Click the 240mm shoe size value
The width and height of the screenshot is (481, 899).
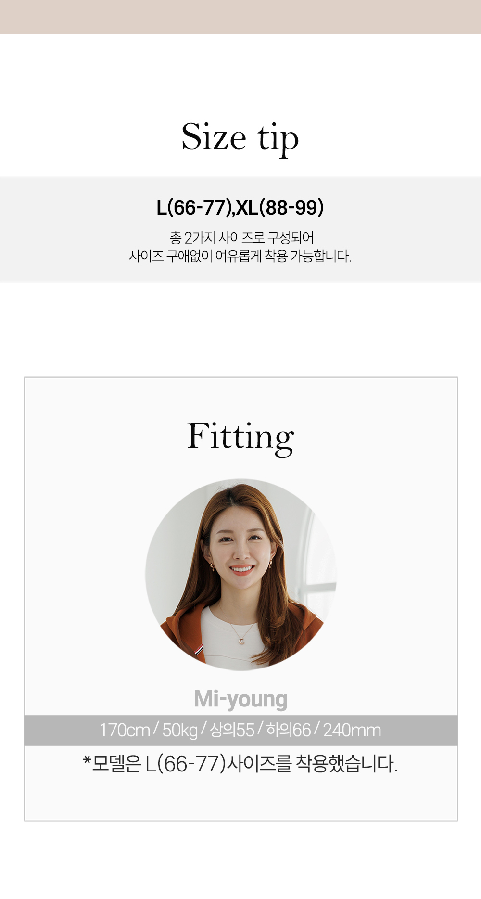[352, 730]
